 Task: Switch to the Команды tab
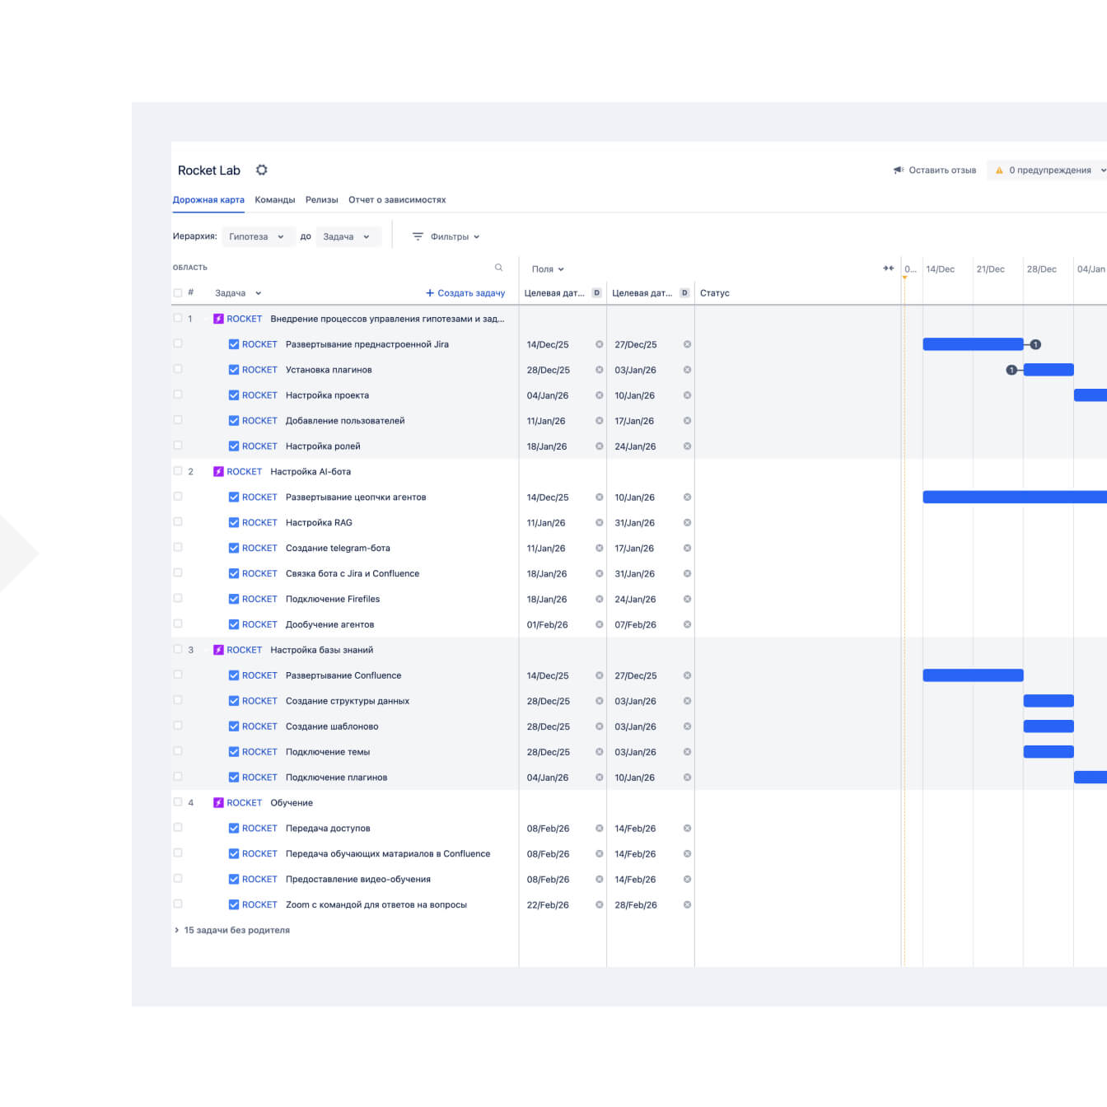[274, 200]
